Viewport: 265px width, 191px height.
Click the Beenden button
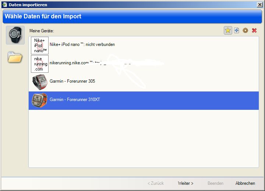215,183
